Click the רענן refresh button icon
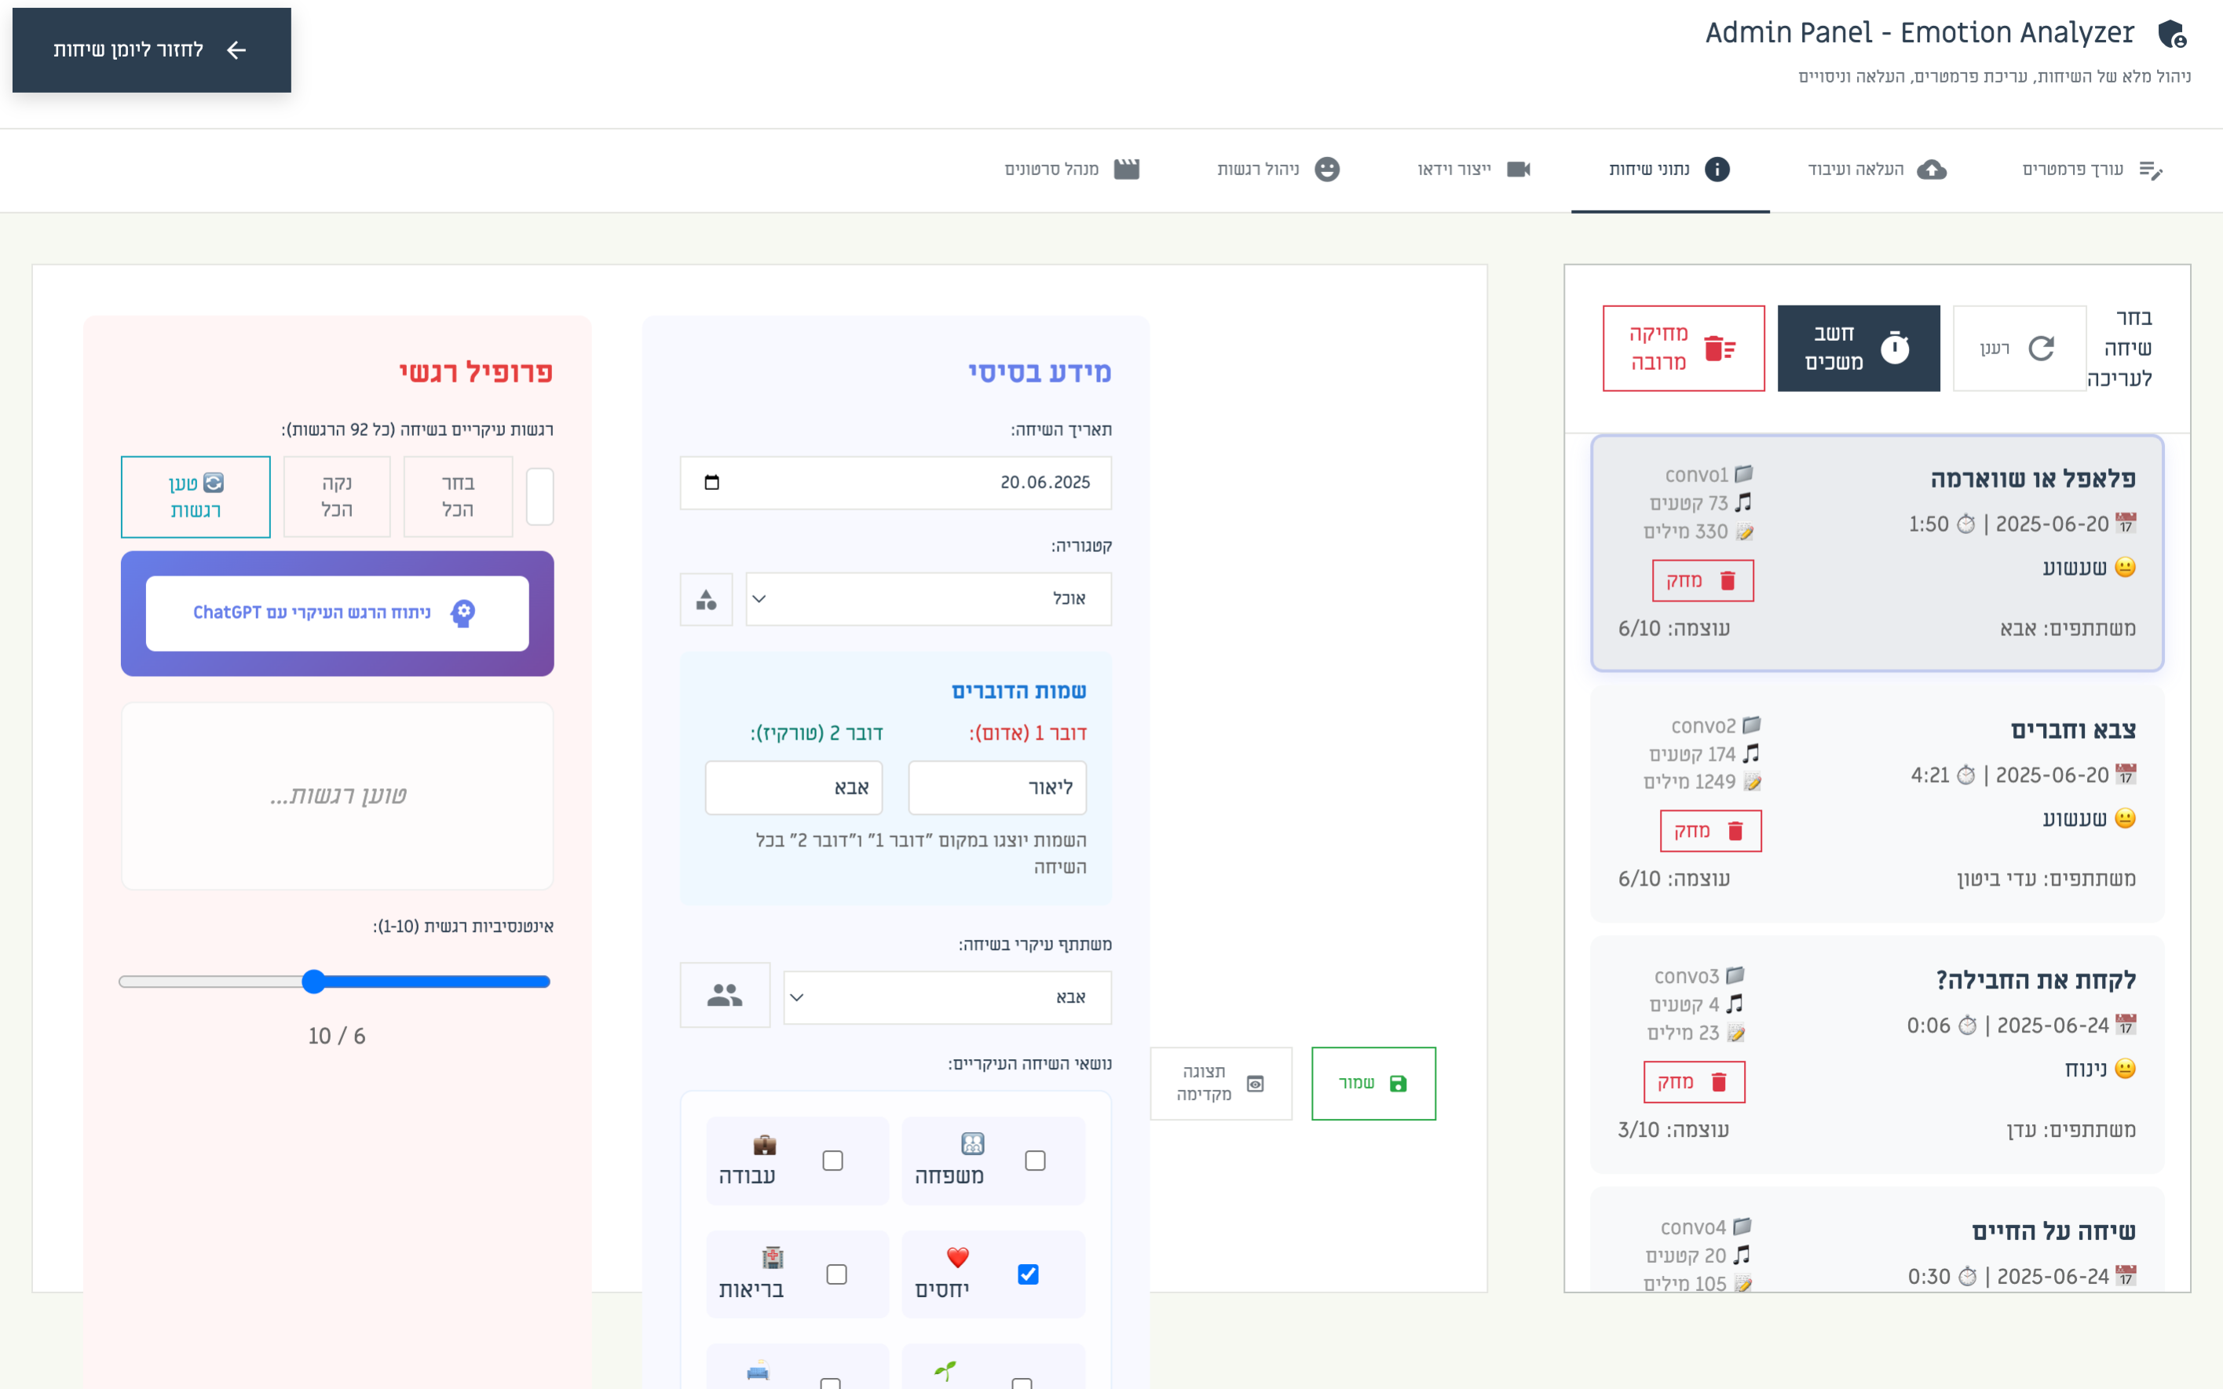The image size is (2223, 1389). 2040,348
